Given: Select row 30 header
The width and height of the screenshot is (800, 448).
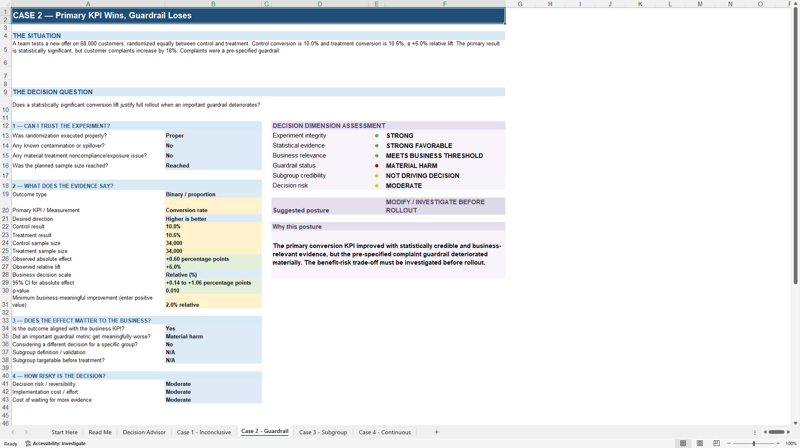Looking at the screenshot, I should (5, 290).
